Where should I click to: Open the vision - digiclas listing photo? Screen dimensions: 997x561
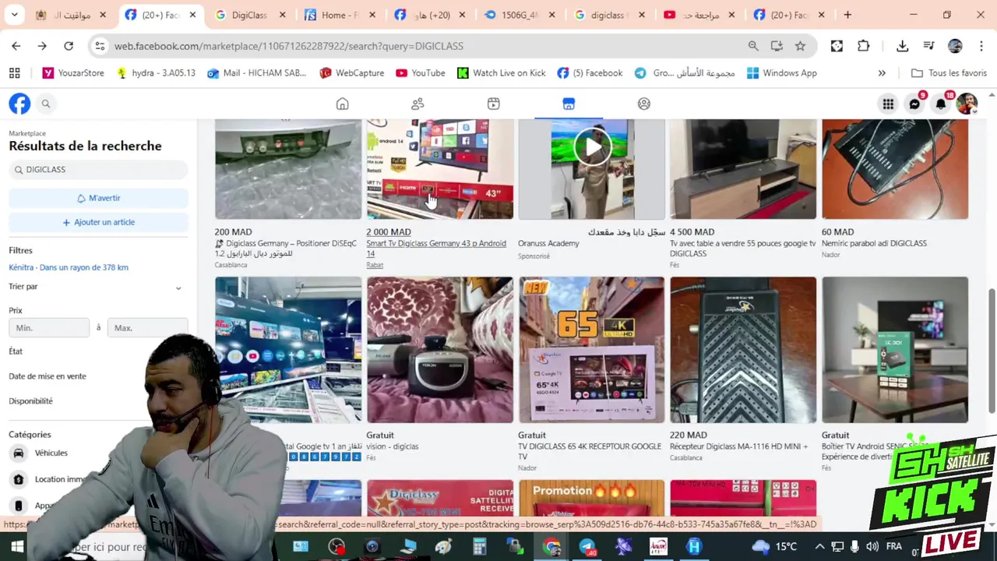pyautogui.click(x=440, y=350)
